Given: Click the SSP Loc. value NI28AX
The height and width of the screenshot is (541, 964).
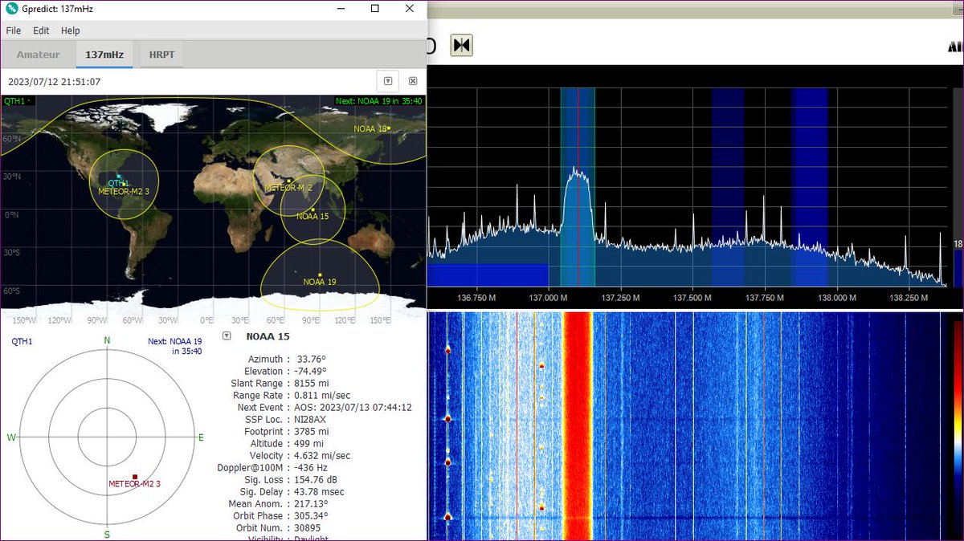Looking at the screenshot, I should pos(310,419).
